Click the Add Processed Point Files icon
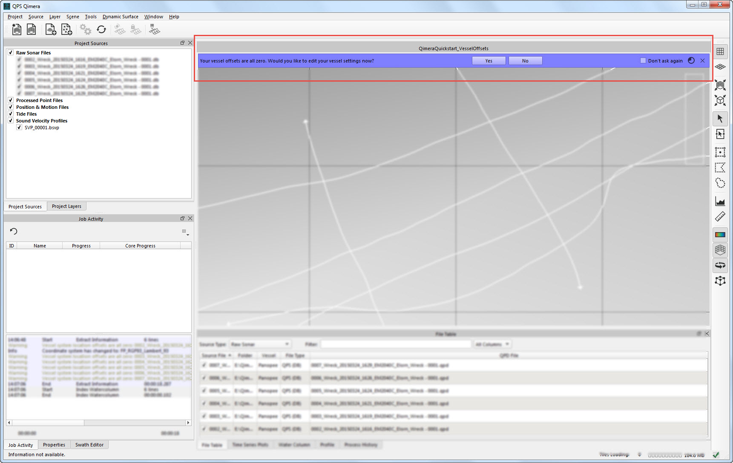This screenshot has width=733, height=463. [66, 29]
